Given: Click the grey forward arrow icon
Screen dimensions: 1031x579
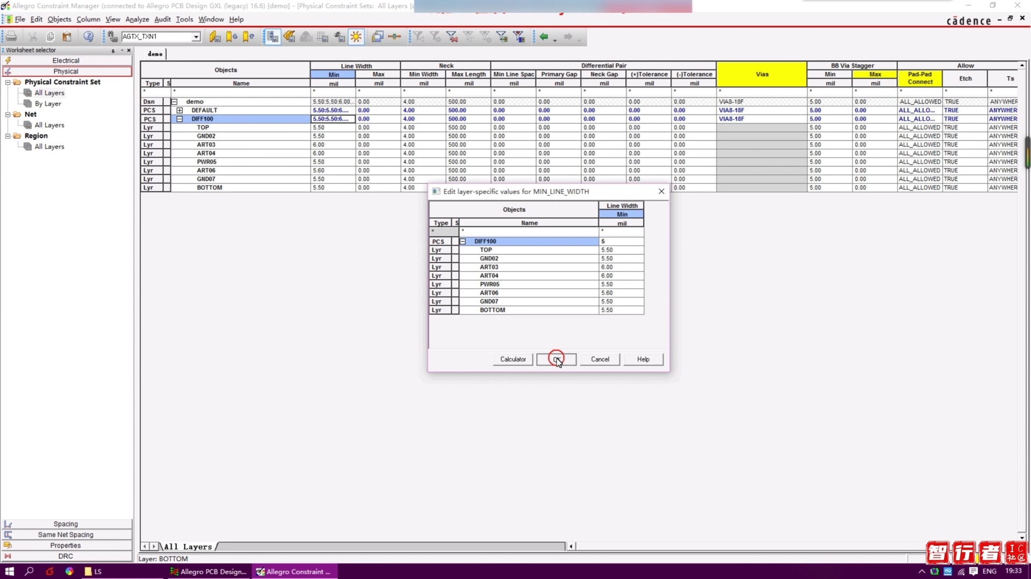Looking at the screenshot, I should pyautogui.click(x=568, y=37).
